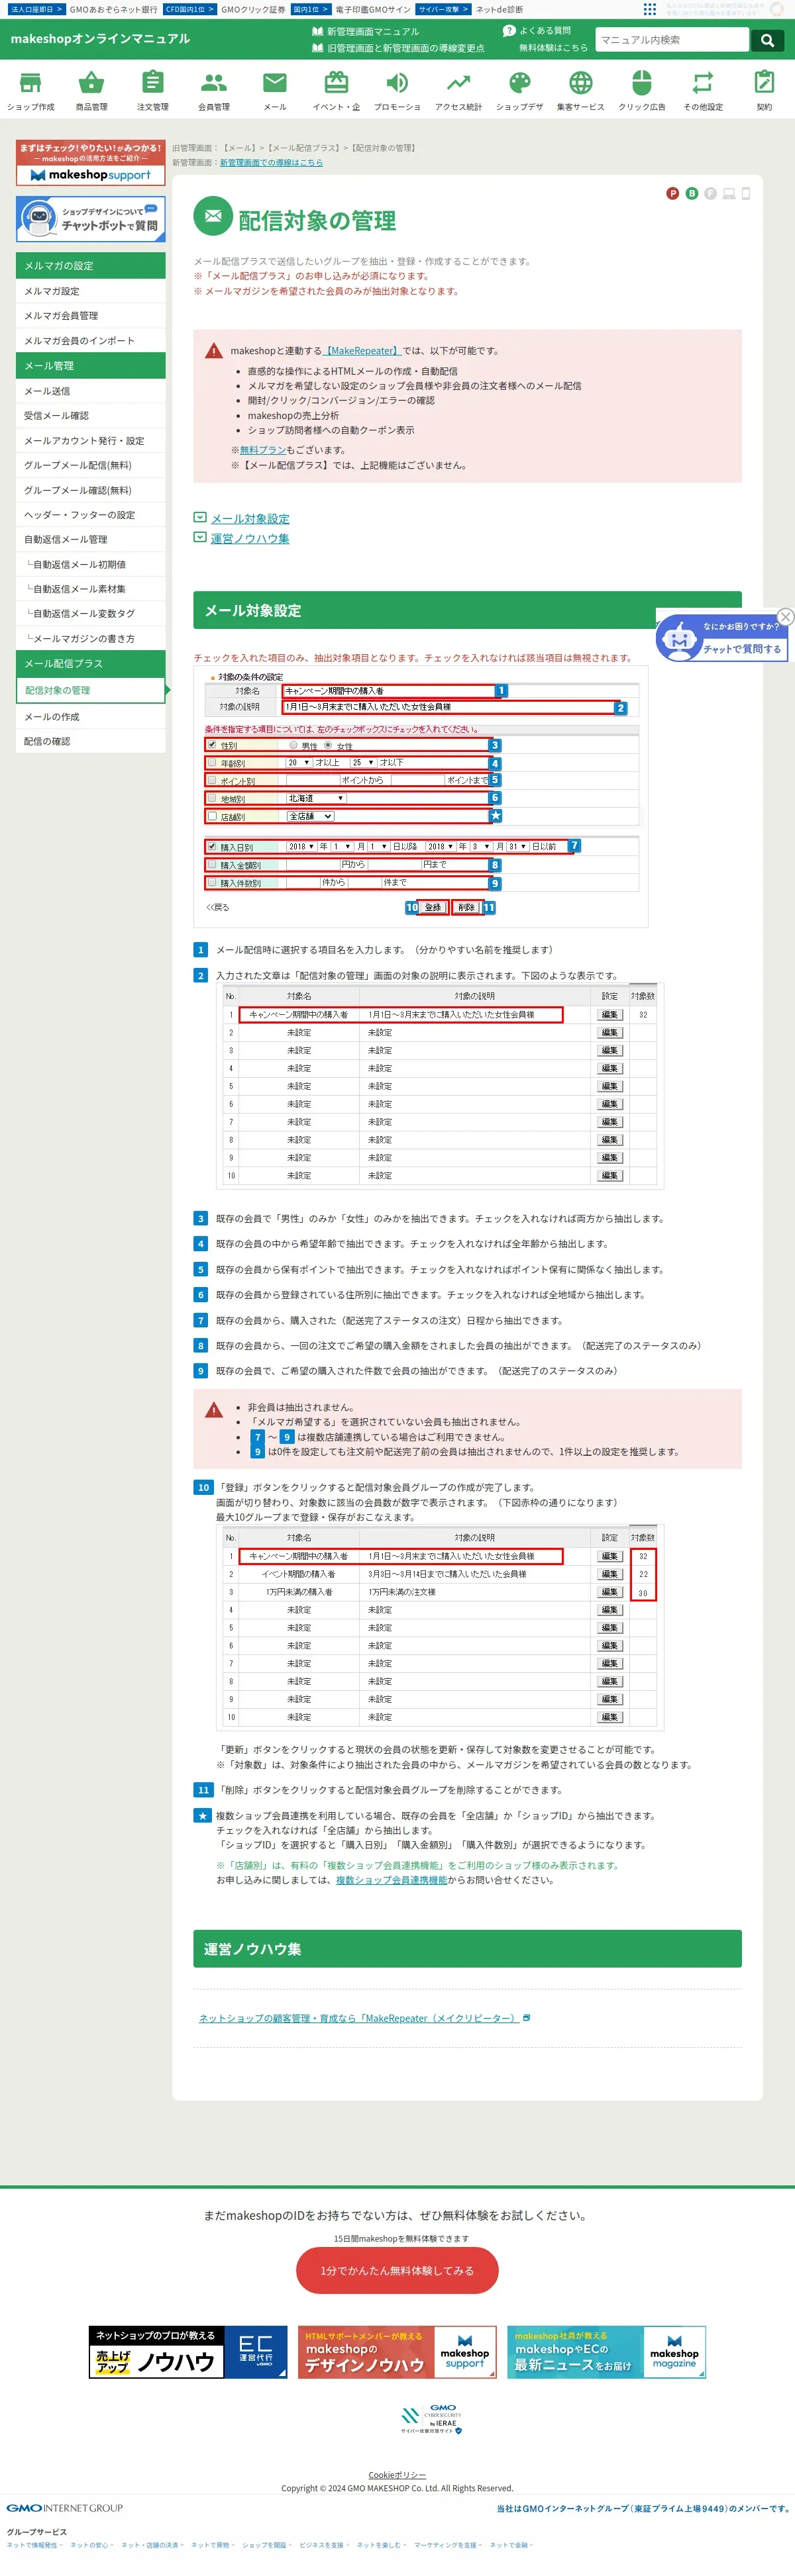The height and width of the screenshot is (2576, 795).
Task: Enable the 購入件数別 checkbox
Action: point(211,882)
